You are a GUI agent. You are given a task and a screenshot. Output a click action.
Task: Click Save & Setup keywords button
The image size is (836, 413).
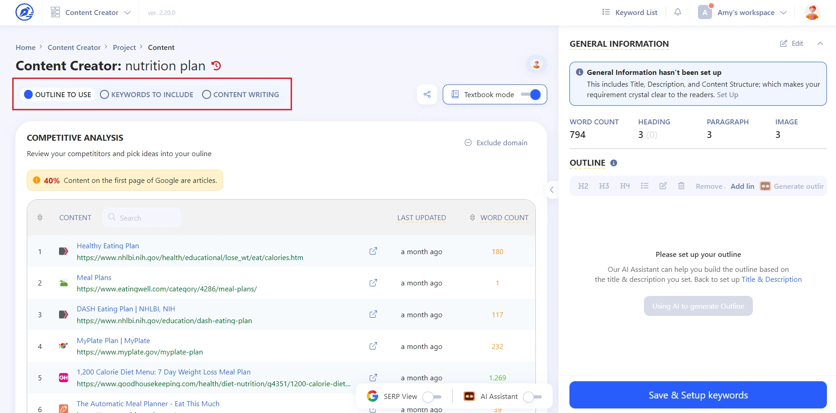click(698, 395)
